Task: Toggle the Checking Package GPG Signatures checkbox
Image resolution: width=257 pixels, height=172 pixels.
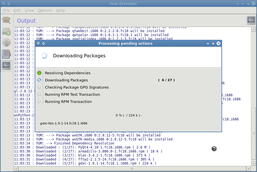Action: [x=39, y=87]
